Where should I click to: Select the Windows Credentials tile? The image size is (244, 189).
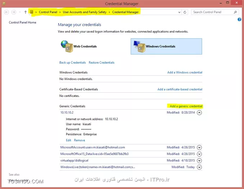pyautogui.click(x=166, y=46)
